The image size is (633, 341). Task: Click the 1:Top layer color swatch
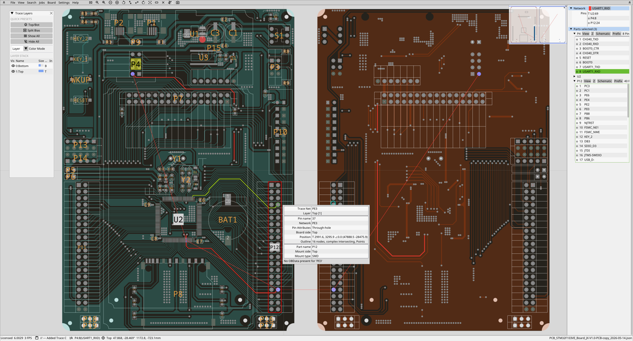click(41, 71)
